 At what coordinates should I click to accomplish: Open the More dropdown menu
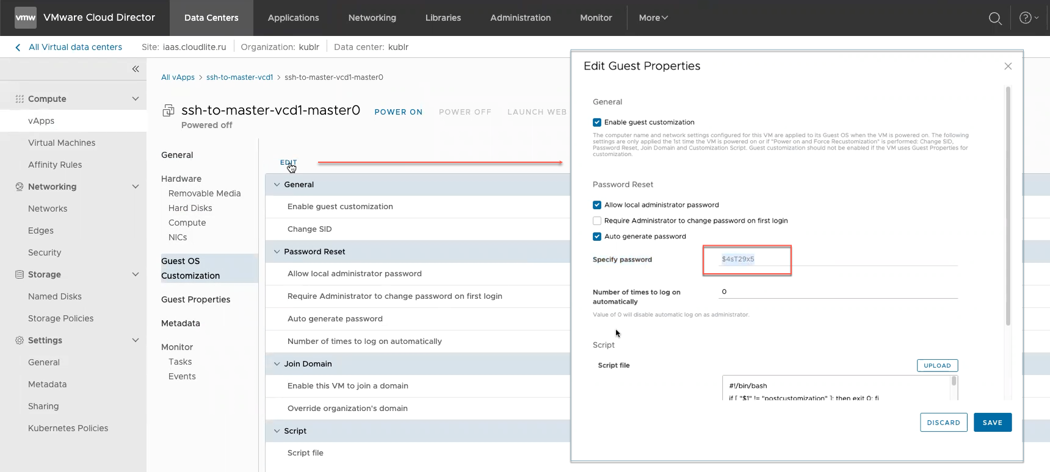point(653,18)
